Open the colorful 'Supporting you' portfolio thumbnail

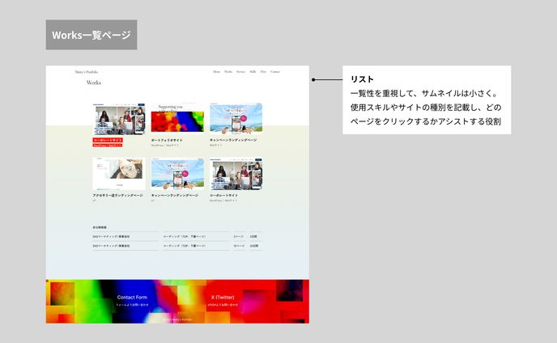point(177,118)
